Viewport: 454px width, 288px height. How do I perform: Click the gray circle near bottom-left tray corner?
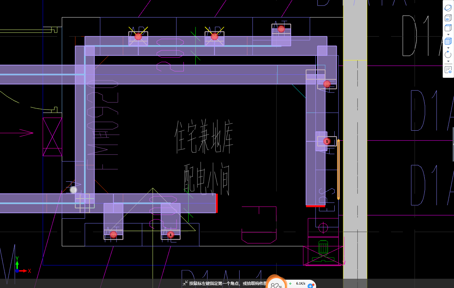point(73,190)
